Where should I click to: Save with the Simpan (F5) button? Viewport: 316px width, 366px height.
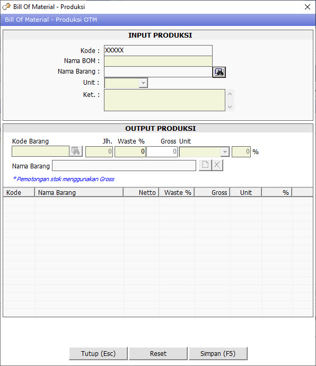coord(218,354)
